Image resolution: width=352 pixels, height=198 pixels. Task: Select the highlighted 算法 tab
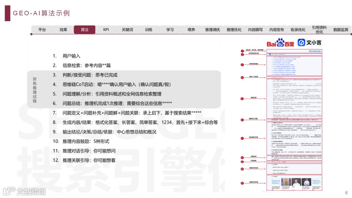85,30
